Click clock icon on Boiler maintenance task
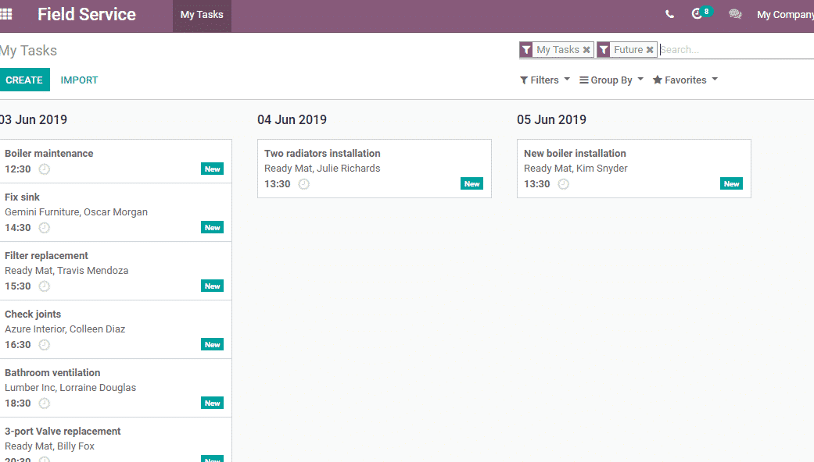This screenshot has width=814, height=462. pos(45,169)
